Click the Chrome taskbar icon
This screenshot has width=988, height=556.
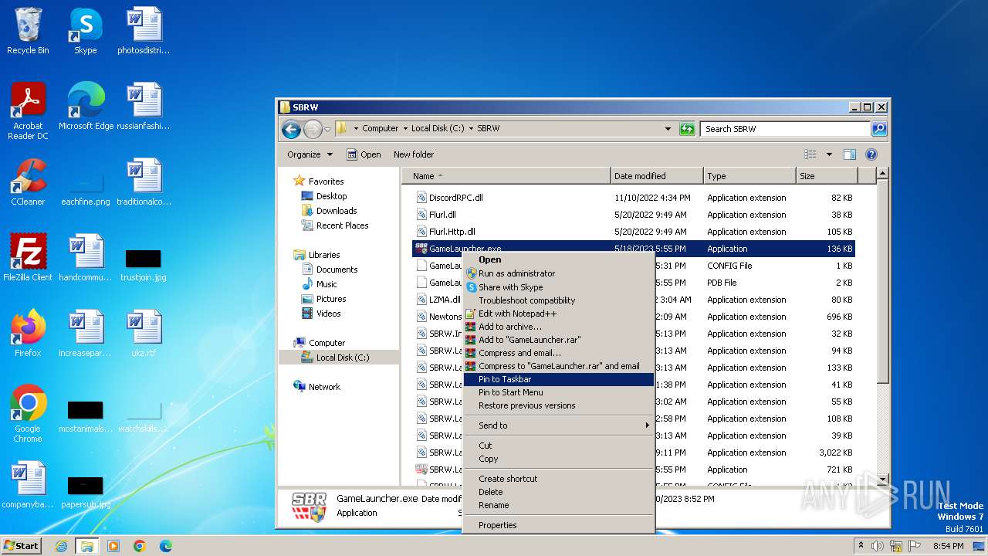140,546
